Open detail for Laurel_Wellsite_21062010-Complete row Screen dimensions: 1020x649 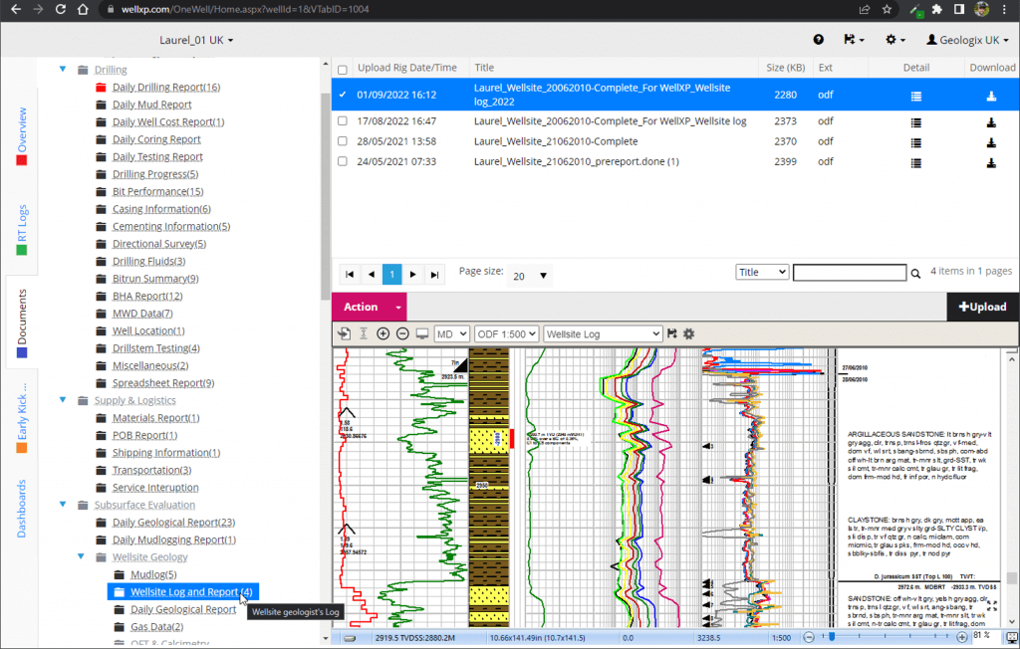[x=916, y=142]
